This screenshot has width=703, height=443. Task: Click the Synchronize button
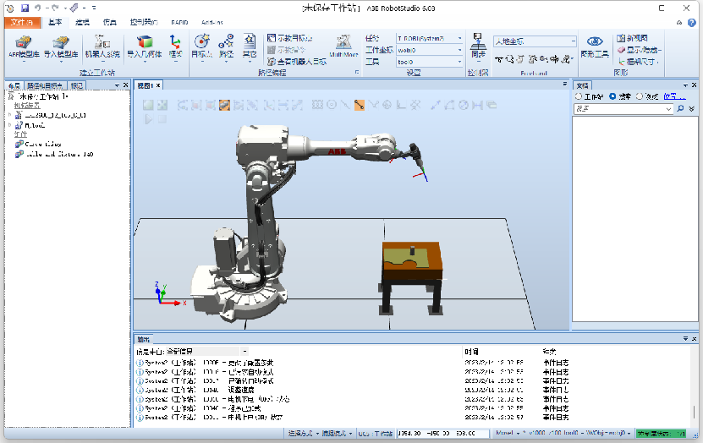click(x=478, y=46)
